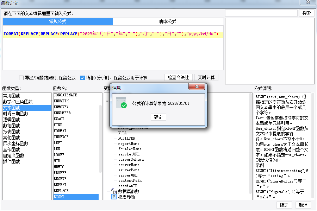This screenshot has height=211, width=317.
Task: Select contextPath variable
Action: pyautogui.click(x=130, y=180)
